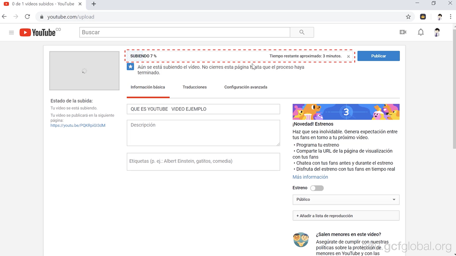Screen dimensions: 456x256
Task: Open the Chrome three-dot menu
Action: 451,17
